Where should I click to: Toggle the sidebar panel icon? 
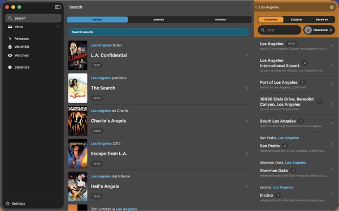point(58,7)
